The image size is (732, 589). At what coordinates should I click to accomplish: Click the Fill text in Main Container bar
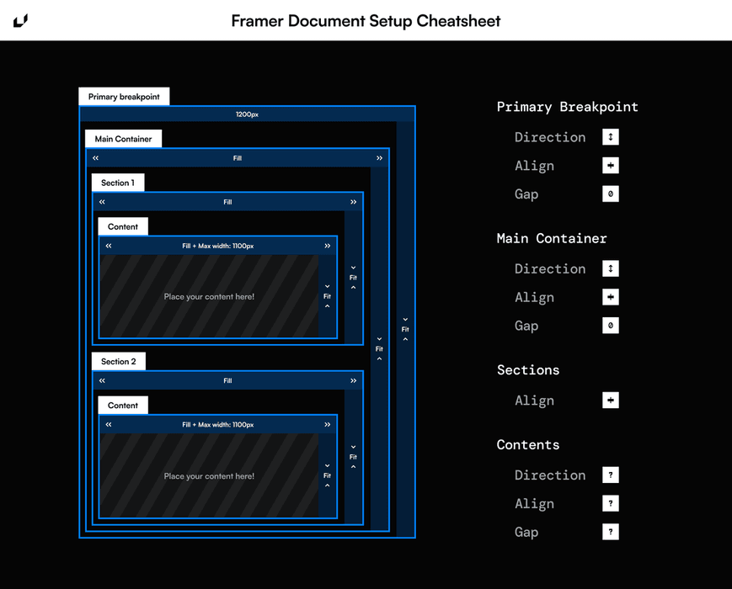tap(238, 158)
